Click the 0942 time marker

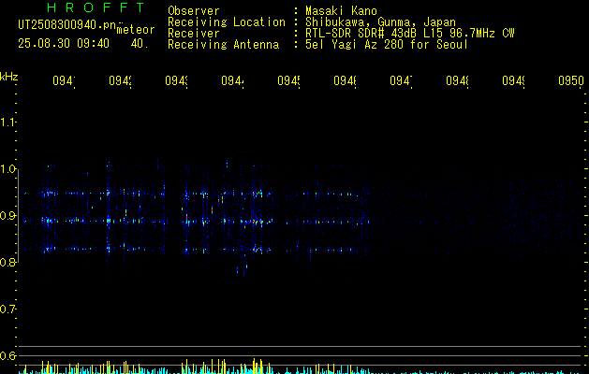[120, 80]
